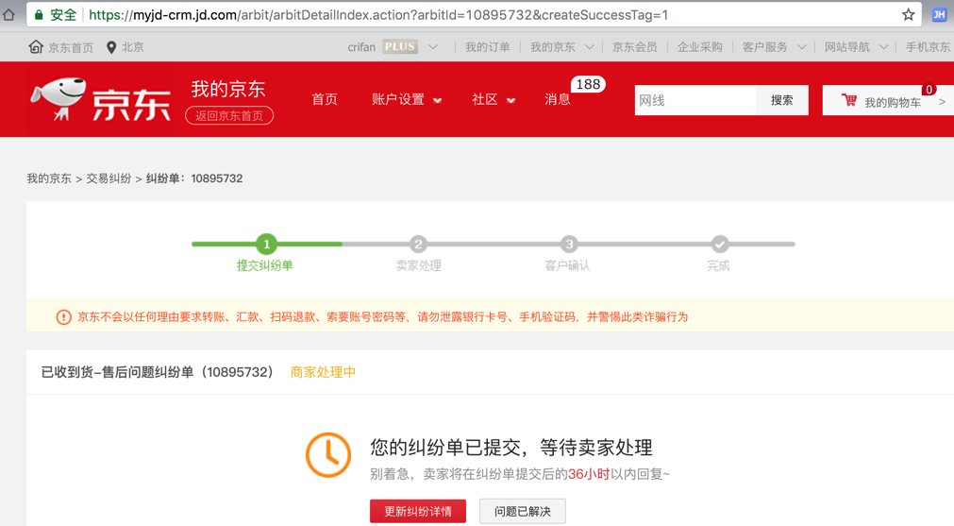Click the cart item count badge

(x=929, y=90)
